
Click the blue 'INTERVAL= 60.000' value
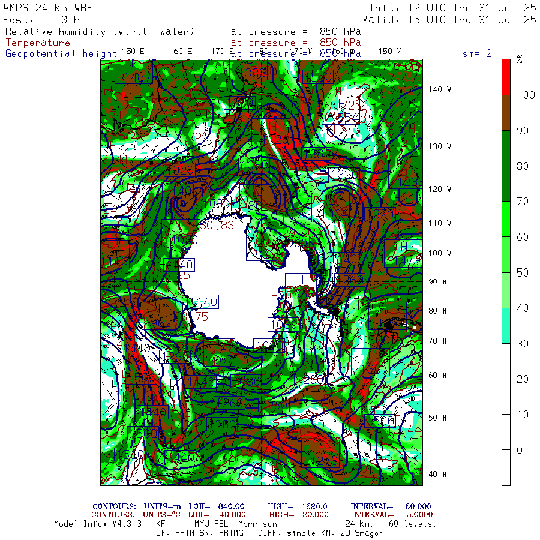(x=391, y=506)
